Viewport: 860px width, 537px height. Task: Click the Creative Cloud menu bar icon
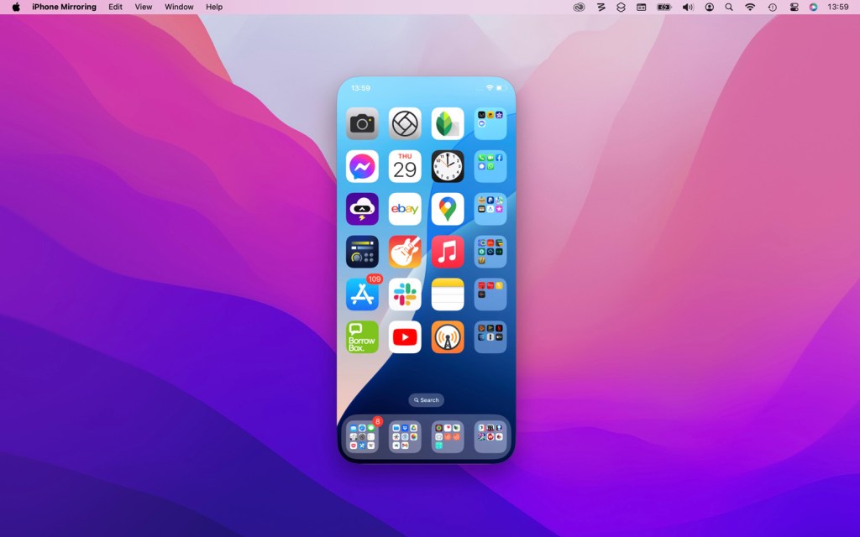579,7
